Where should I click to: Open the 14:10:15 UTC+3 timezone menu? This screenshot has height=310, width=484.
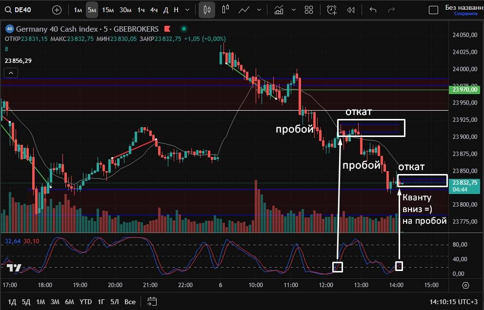454,302
